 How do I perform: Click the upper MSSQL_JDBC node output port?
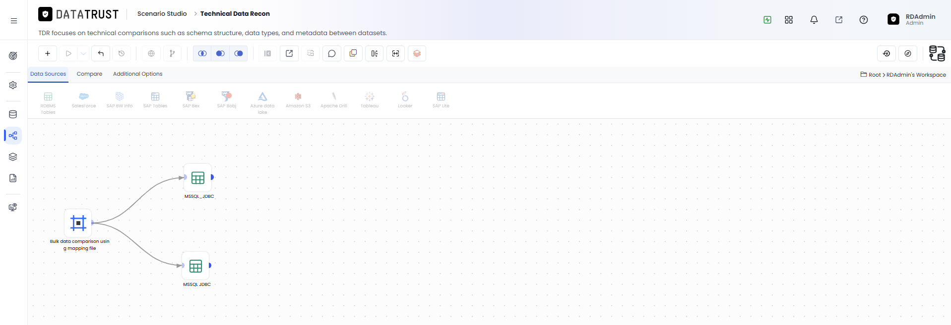click(x=212, y=177)
